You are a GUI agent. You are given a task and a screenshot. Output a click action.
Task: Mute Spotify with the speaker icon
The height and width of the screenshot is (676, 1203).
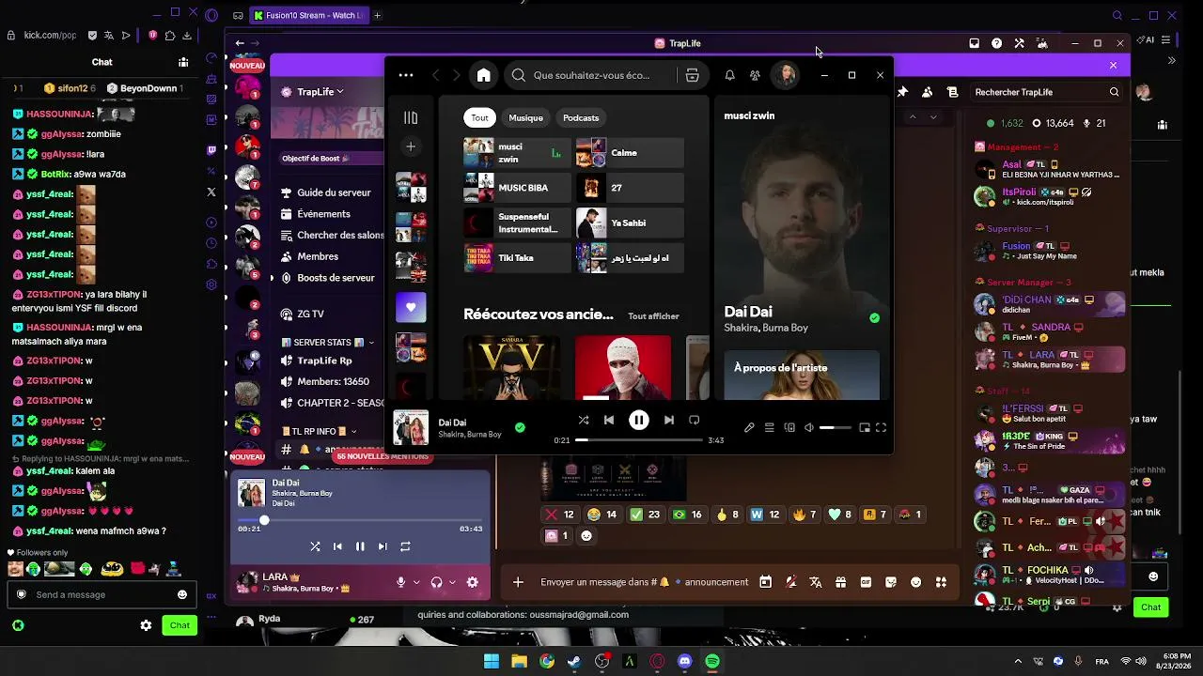coord(808,427)
